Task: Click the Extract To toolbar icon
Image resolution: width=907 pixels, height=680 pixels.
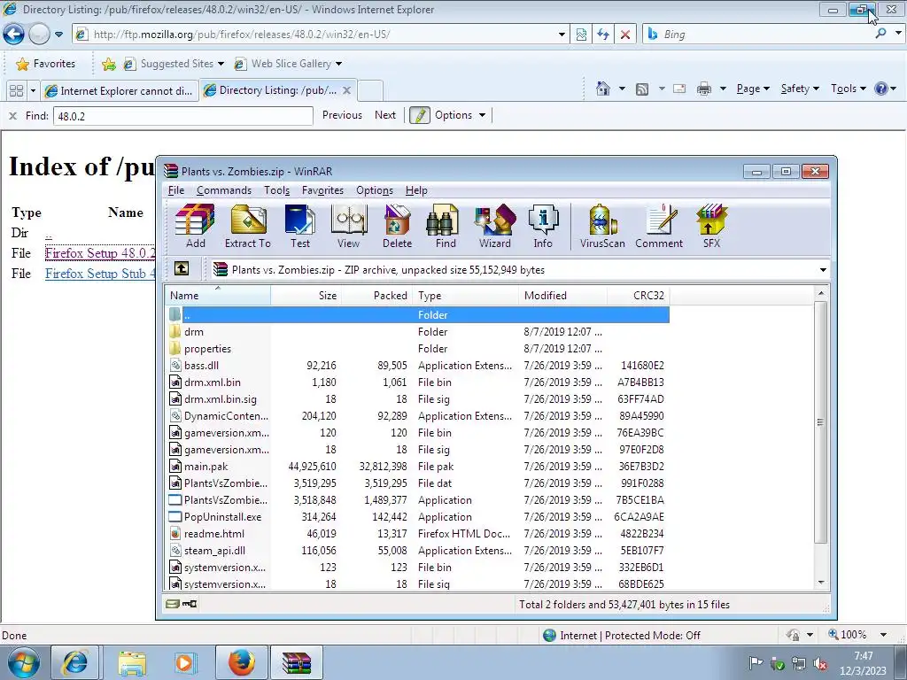Action: click(248, 226)
